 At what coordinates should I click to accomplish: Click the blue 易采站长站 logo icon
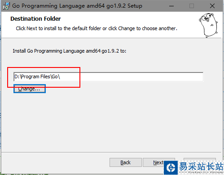[171, 167]
